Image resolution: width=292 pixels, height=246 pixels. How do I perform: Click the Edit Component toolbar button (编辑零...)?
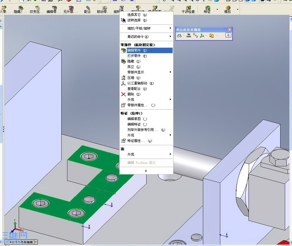pyautogui.click(x=54, y=10)
